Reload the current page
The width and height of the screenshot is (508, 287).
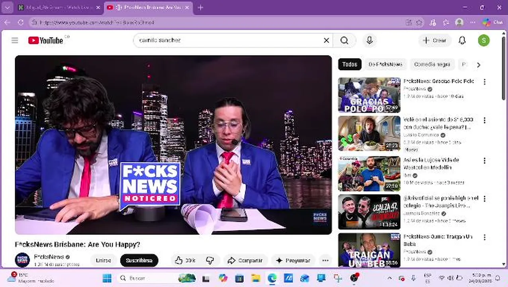[20, 22]
